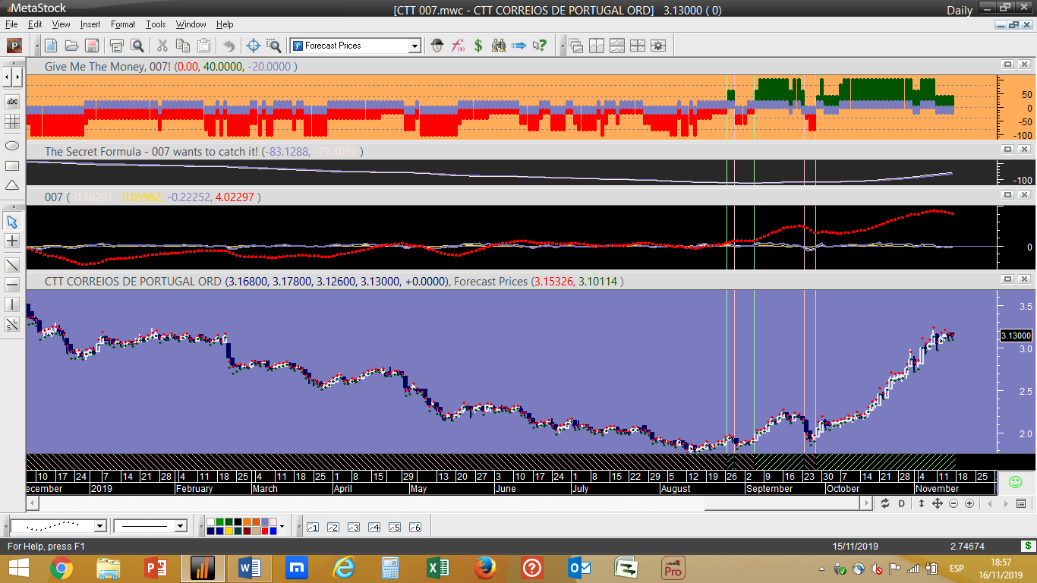Expand the dotted line style dropdown
Screen dimensions: 1037x583
tap(100, 526)
